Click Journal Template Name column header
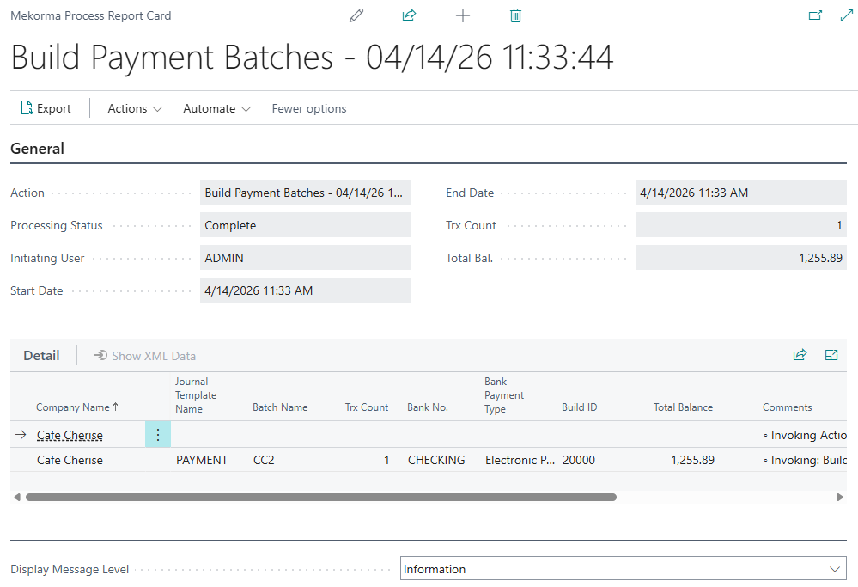Screen dimensions: 858x587 (x=196, y=394)
